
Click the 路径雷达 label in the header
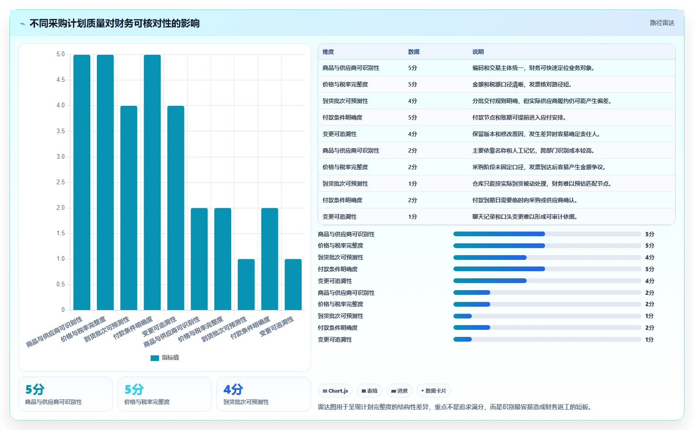pos(662,23)
